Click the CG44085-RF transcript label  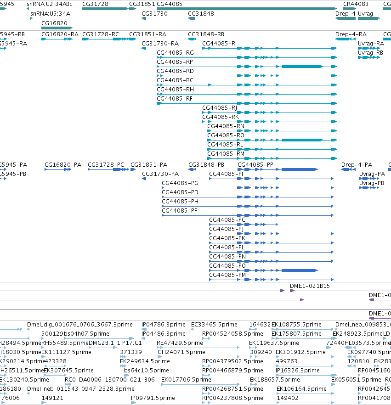(x=175, y=98)
